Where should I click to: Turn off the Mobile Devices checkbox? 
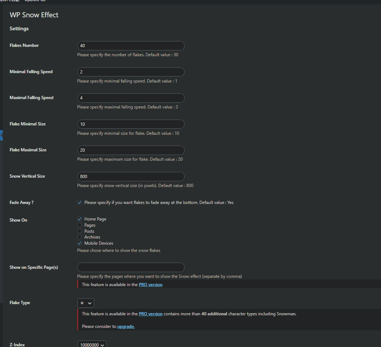click(79, 243)
